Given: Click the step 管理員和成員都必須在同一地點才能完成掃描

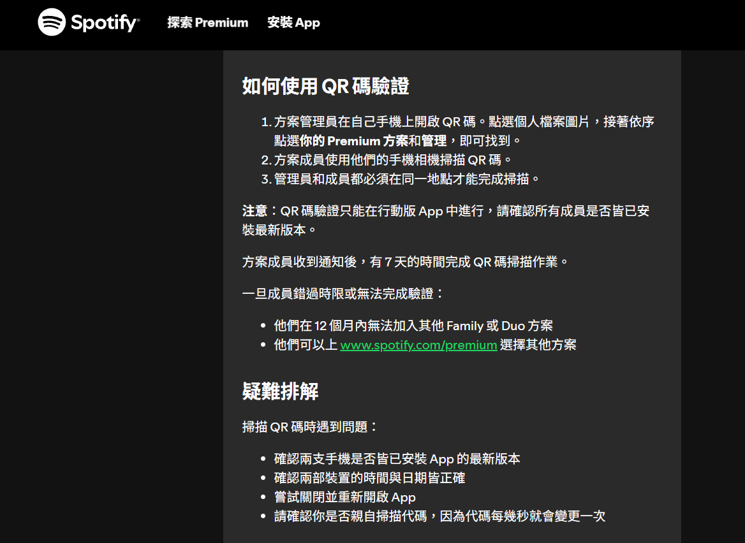Looking at the screenshot, I should click(407, 179).
